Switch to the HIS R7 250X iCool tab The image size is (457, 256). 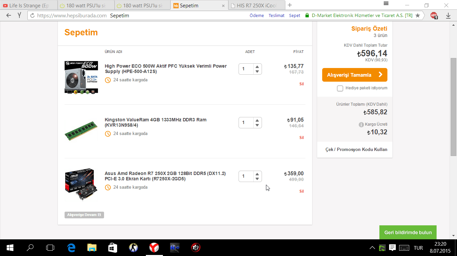(x=257, y=5)
